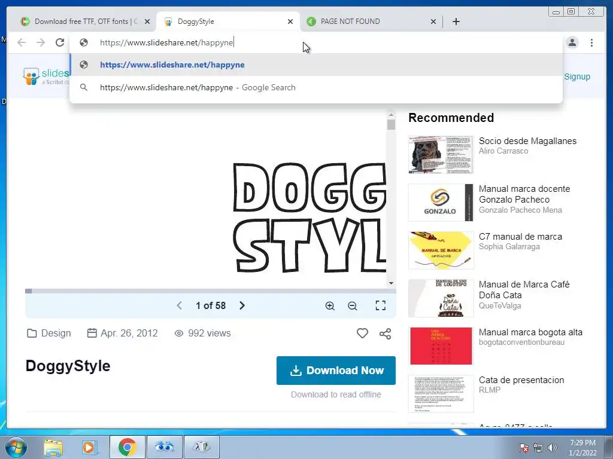The height and width of the screenshot is (459, 613).
Task: Click the eyes application taskbar icon
Action: (164, 447)
